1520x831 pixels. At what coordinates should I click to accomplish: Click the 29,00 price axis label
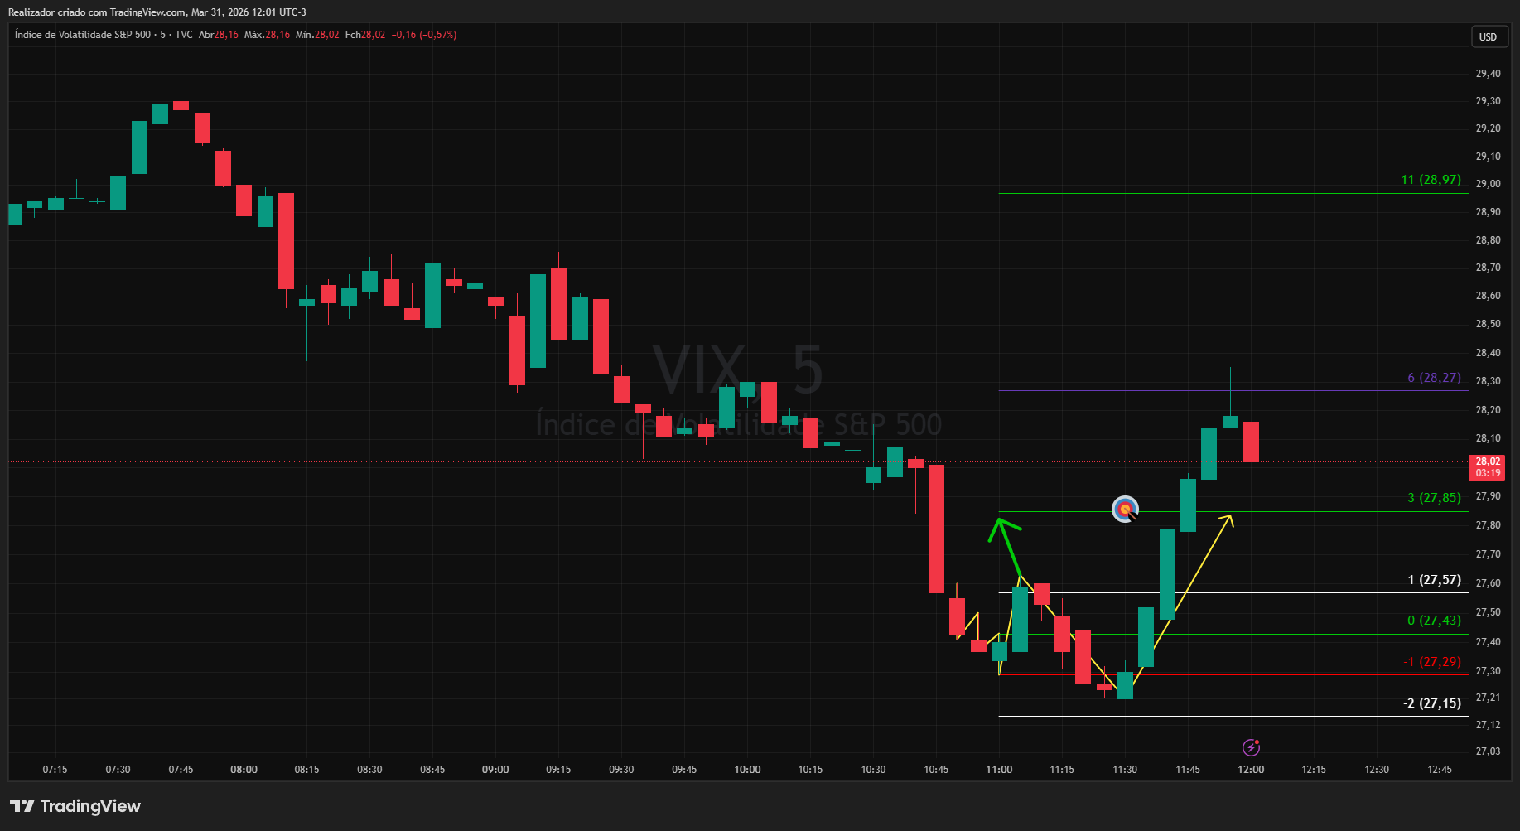[x=1488, y=184]
